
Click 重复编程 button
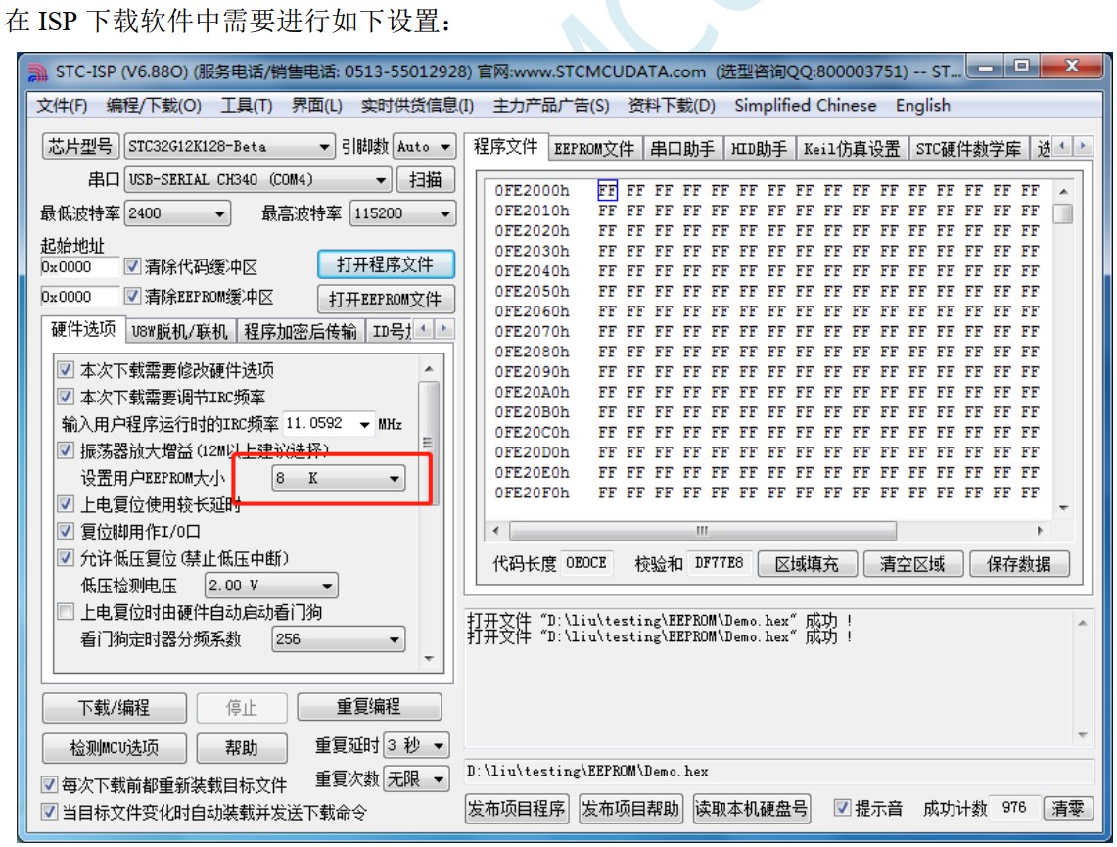(x=369, y=707)
